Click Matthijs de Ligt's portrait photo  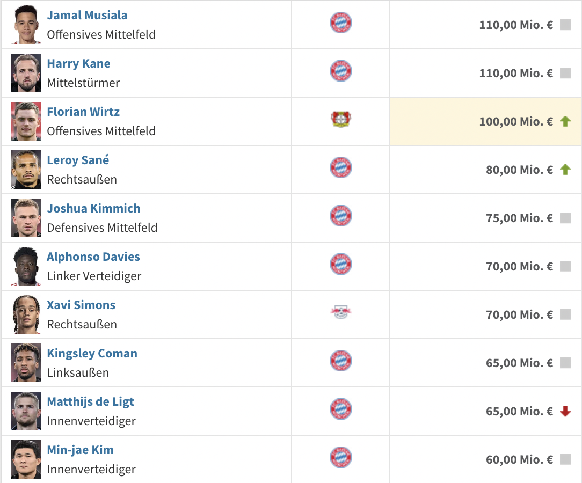pyautogui.click(x=26, y=411)
